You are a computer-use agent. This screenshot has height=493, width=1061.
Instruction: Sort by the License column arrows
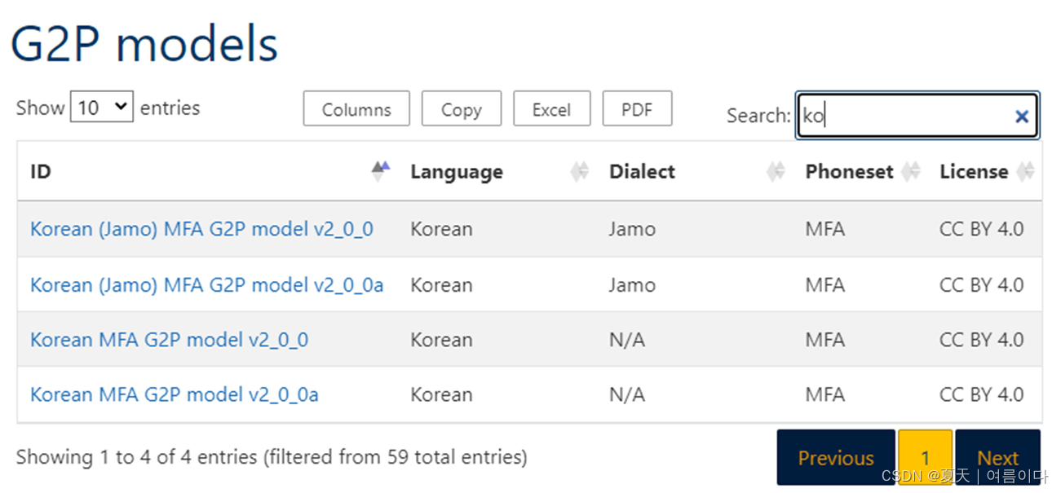pos(1026,171)
